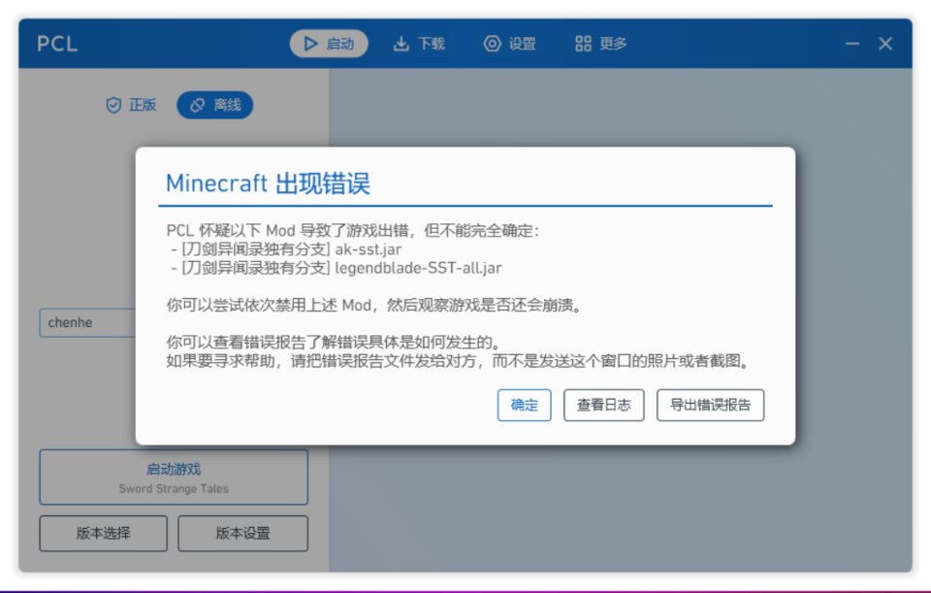The height and width of the screenshot is (593, 931).
Task: Go to the 更多 tab
Action: click(x=601, y=44)
